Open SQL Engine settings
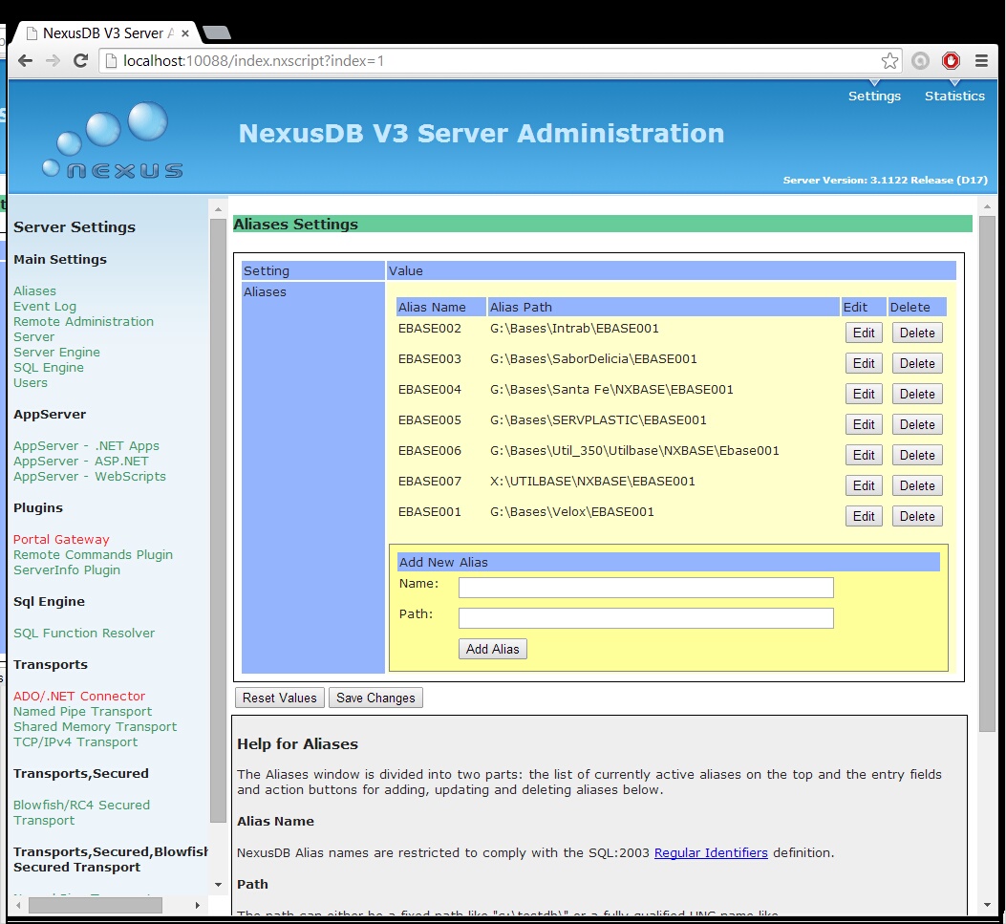The width and height of the screenshot is (1006, 924). coord(49,368)
